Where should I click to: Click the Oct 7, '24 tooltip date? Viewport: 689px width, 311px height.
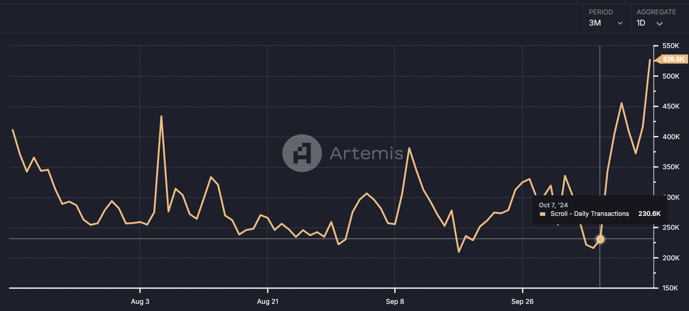553,205
